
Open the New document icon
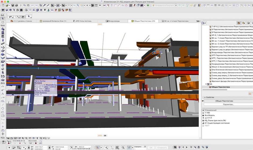coord(3,5)
